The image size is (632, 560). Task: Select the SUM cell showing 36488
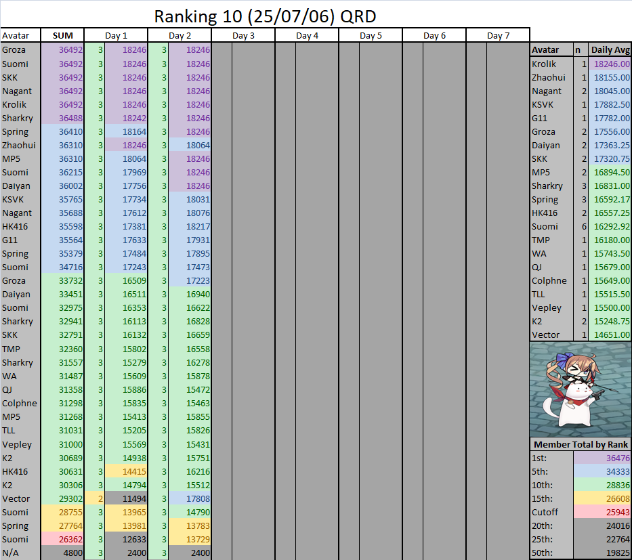[62, 118]
